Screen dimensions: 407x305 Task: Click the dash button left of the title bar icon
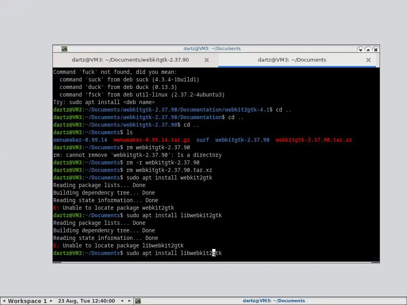[57, 49]
